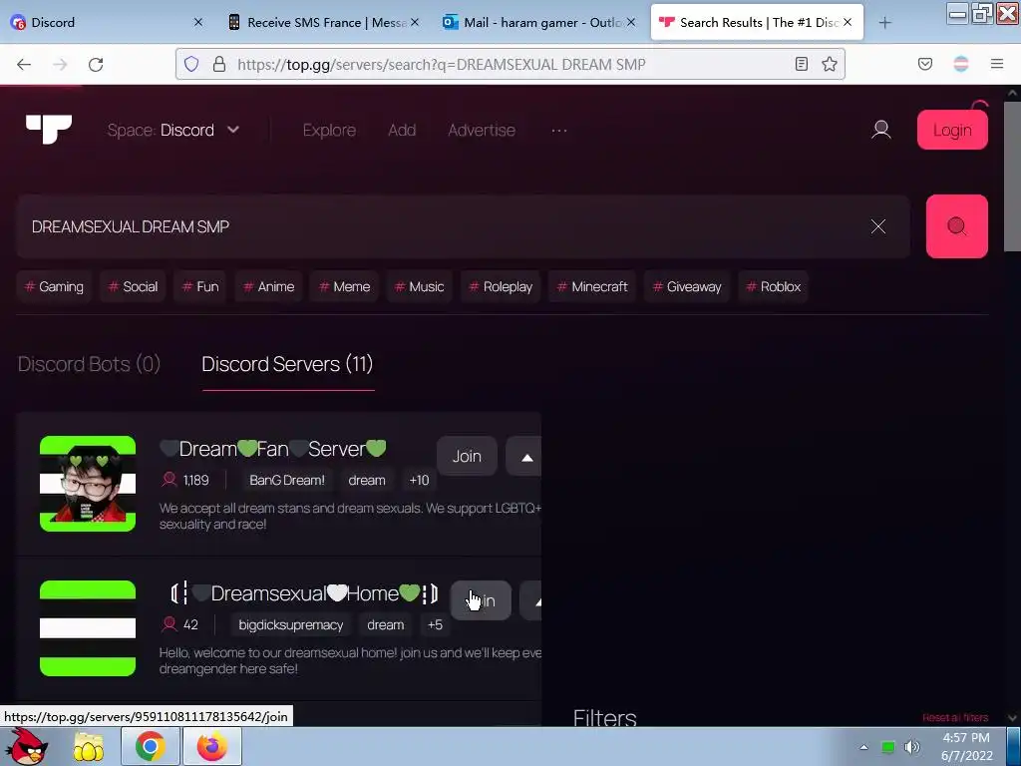Open the Dream Fan Server avatar thumbnail
This screenshot has height=766, width=1021.
(88, 484)
